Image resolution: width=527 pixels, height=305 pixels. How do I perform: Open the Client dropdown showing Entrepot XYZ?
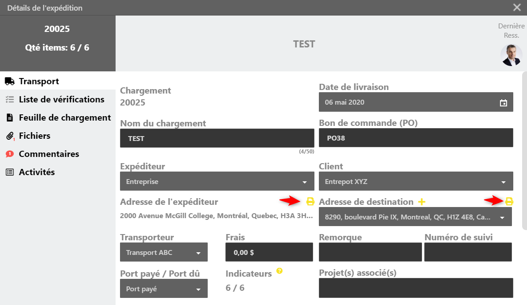(x=504, y=182)
